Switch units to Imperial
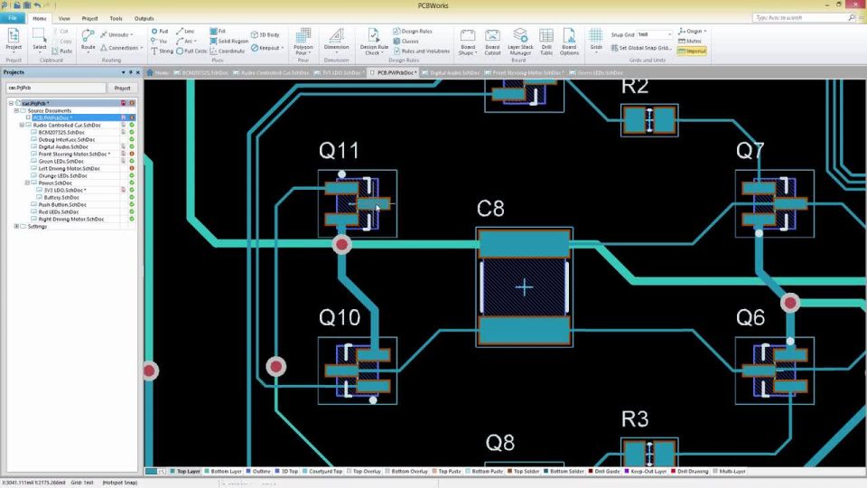 point(692,51)
